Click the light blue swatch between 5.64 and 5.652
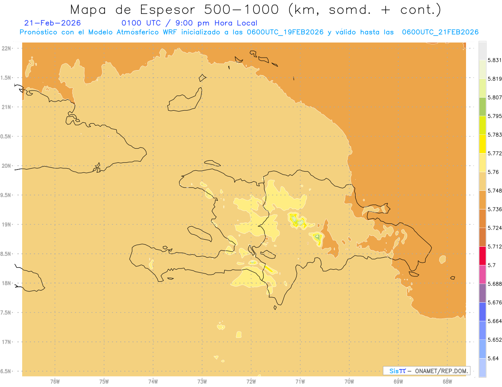The height and width of the screenshot is (387, 502). click(x=482, y=349)
